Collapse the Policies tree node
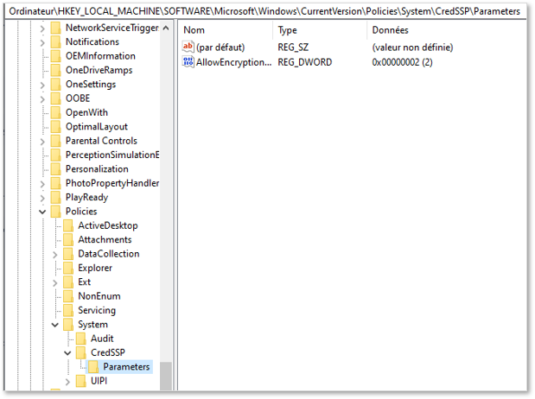The width and height of the screenshot is (535, 399). coord(42,212)
